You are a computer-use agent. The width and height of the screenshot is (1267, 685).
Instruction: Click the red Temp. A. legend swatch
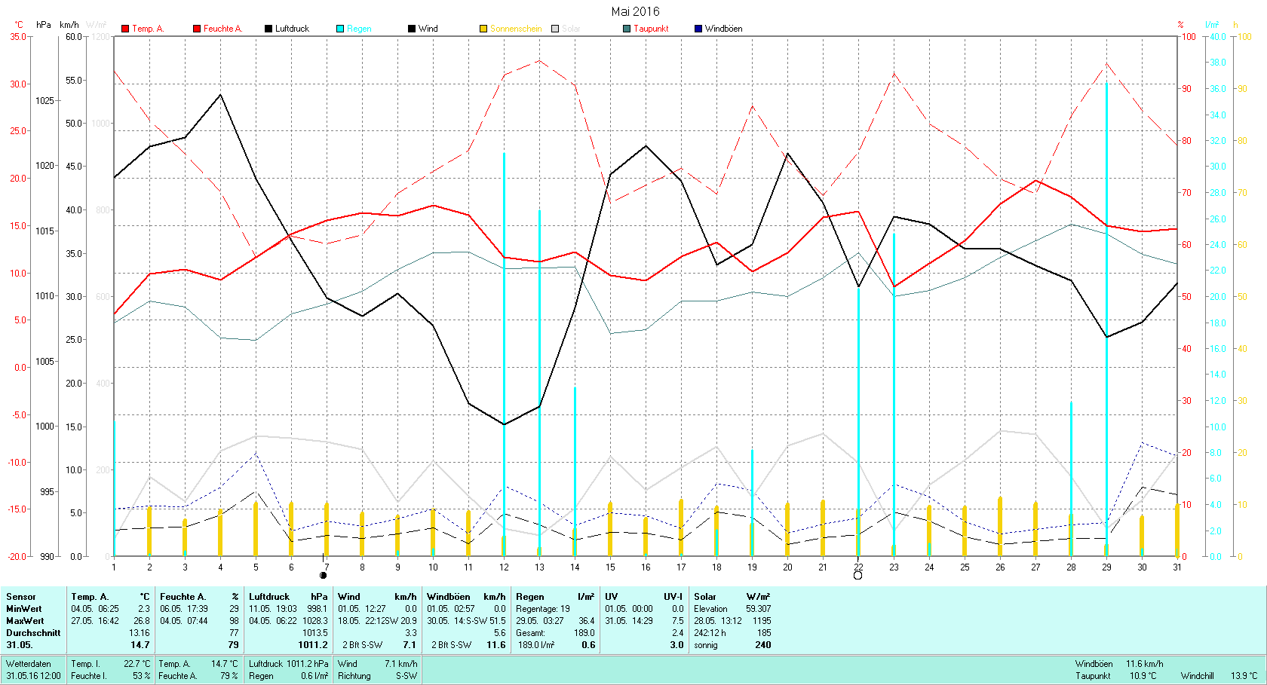click(125, 29)
